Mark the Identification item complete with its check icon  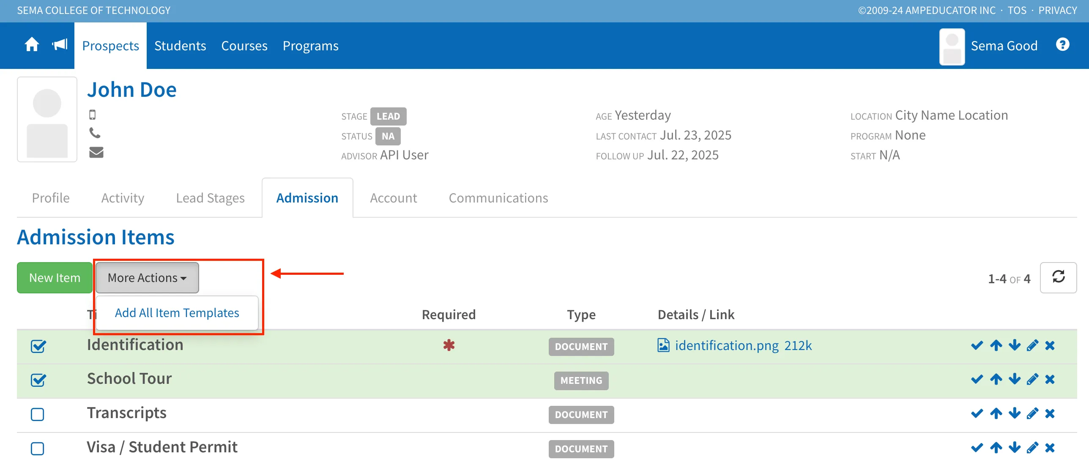(977, 345)
